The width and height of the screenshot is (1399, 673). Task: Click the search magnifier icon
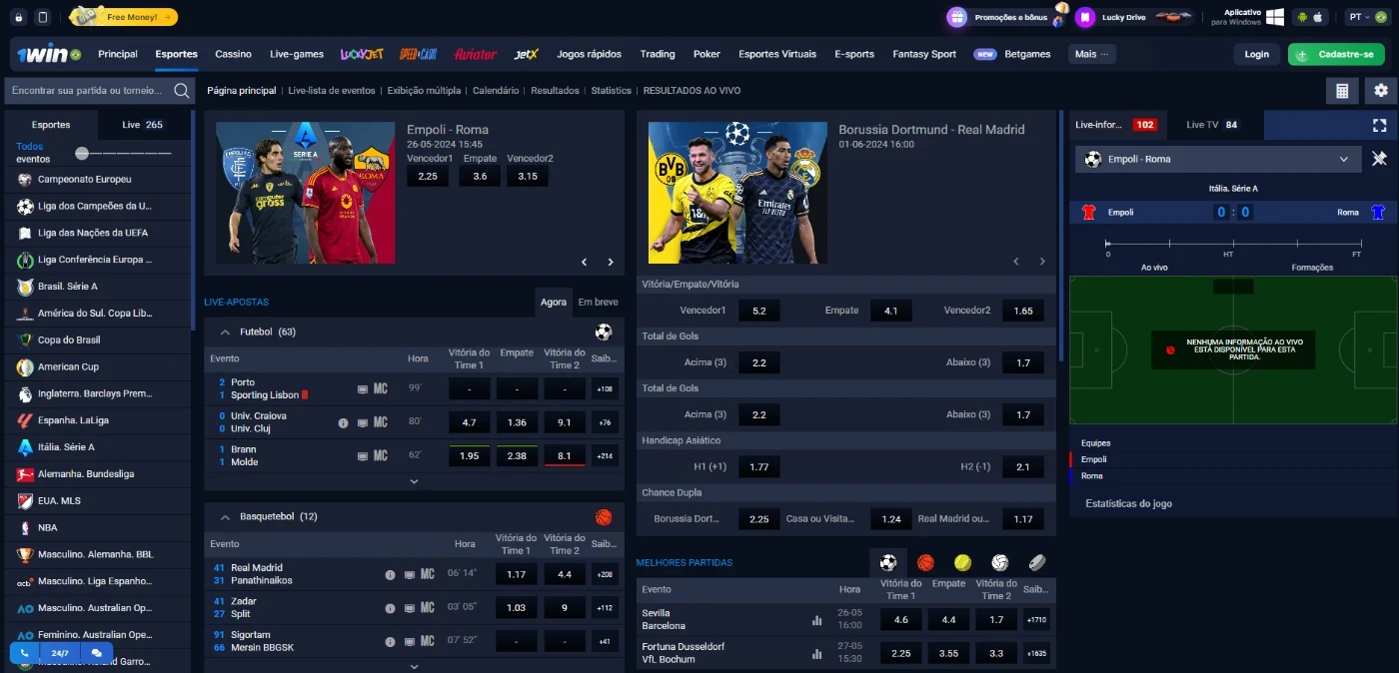182,91
